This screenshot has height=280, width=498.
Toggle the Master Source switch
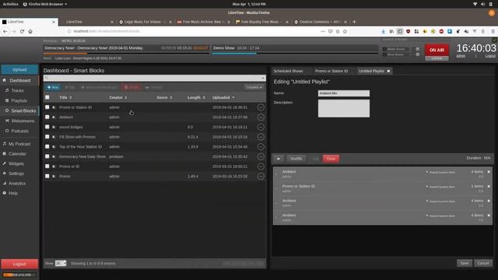point(416,49)
